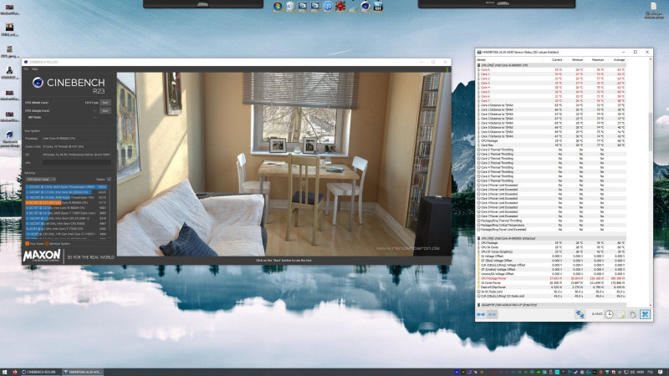Open the CPU (Multi Core) ranking dropdown
669x376 pixels.
point(40,180)
